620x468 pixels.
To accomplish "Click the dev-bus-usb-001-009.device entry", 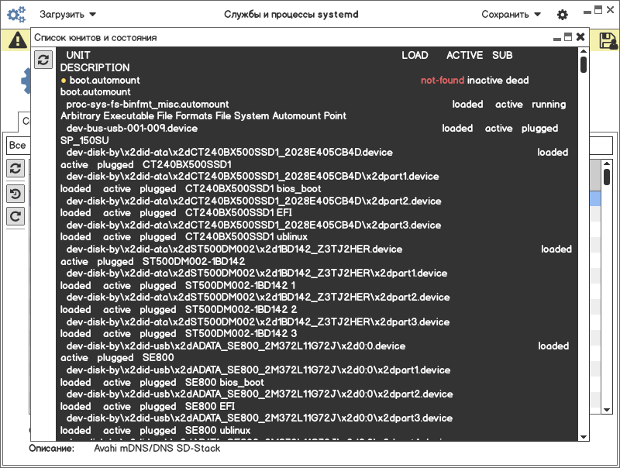I will coord(132,128).
